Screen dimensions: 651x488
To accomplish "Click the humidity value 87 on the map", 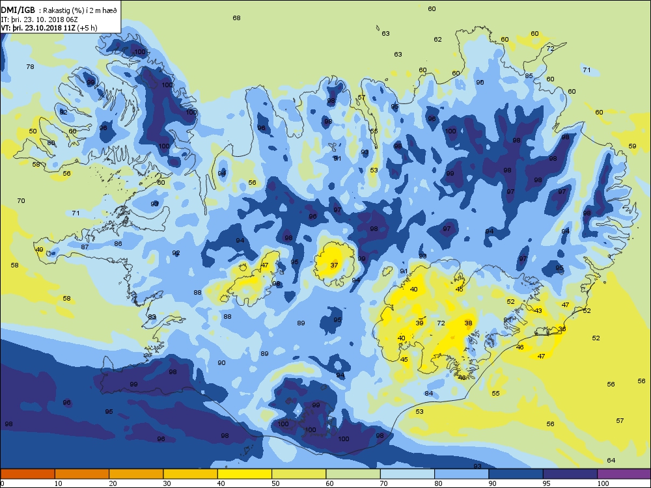I will 85,247.
